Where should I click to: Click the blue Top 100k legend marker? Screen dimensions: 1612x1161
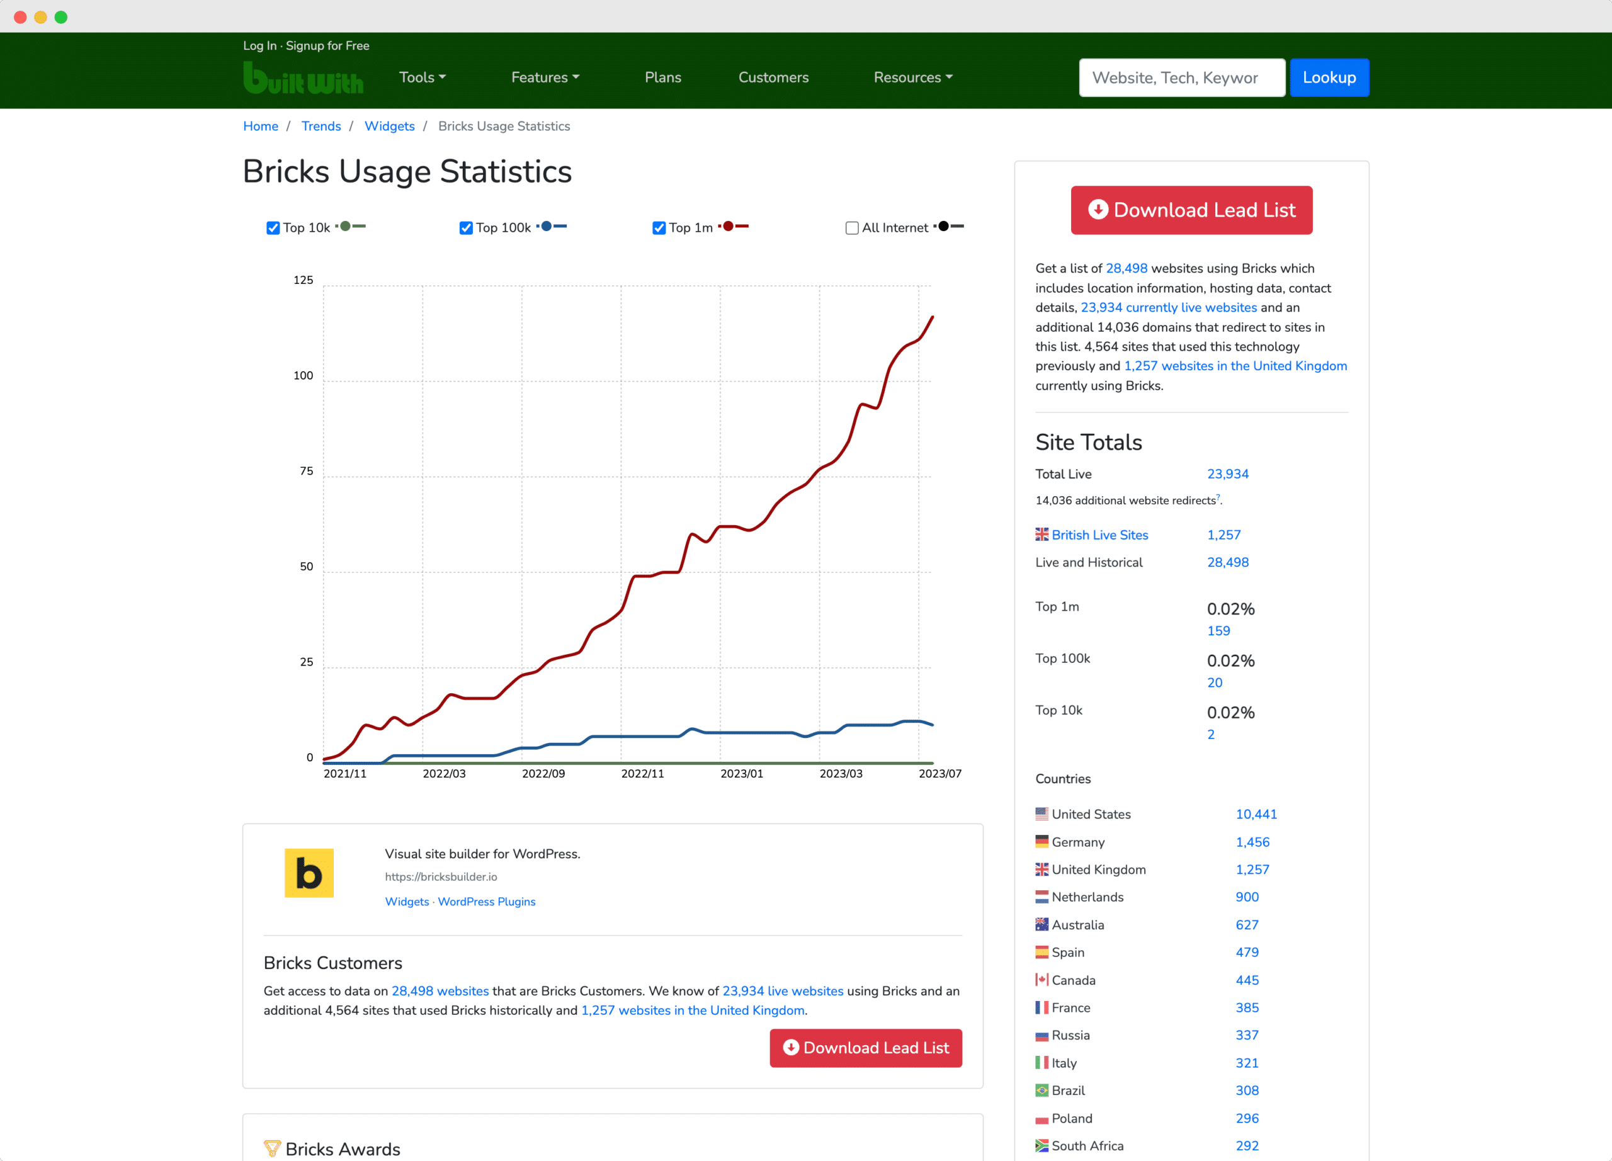[552, 227]
